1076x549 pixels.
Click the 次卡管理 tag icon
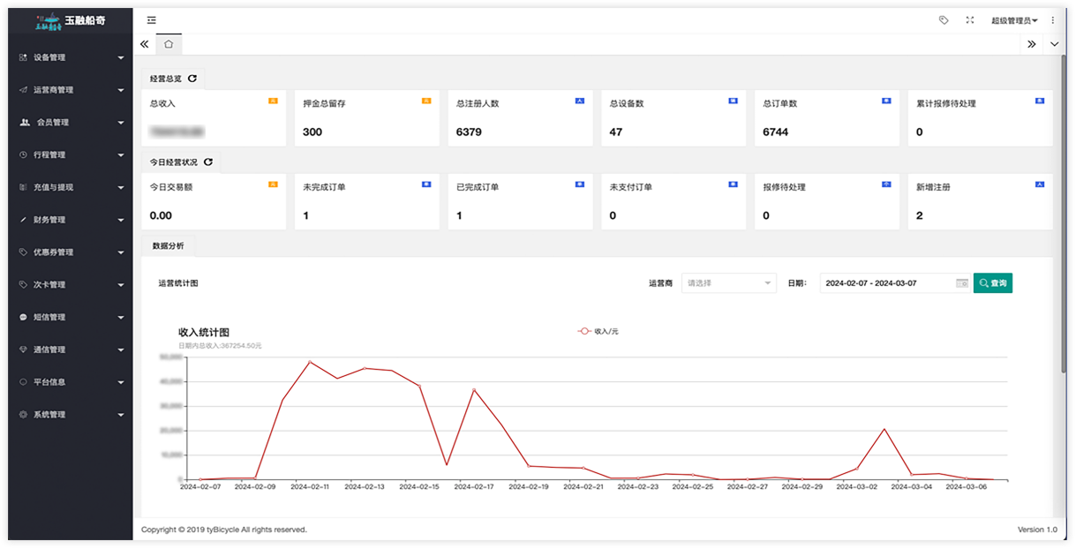click(24, 285)
